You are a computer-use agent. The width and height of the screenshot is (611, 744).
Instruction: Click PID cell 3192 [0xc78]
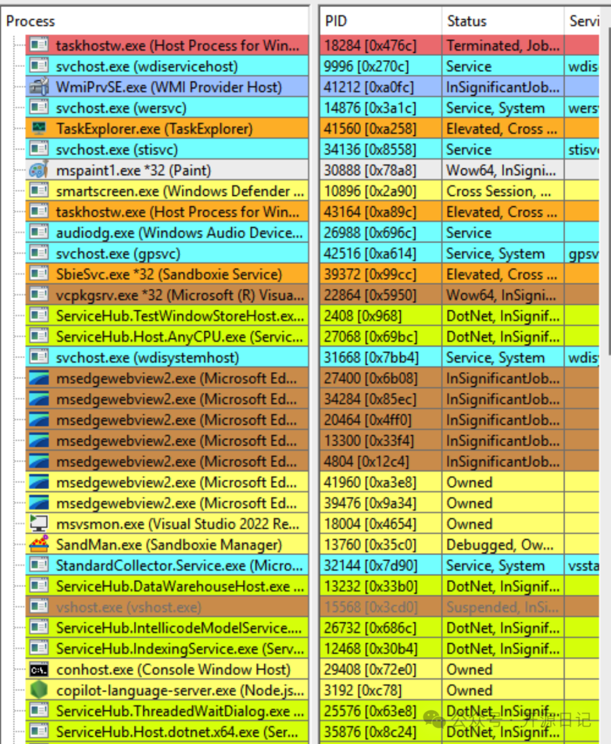380,690
